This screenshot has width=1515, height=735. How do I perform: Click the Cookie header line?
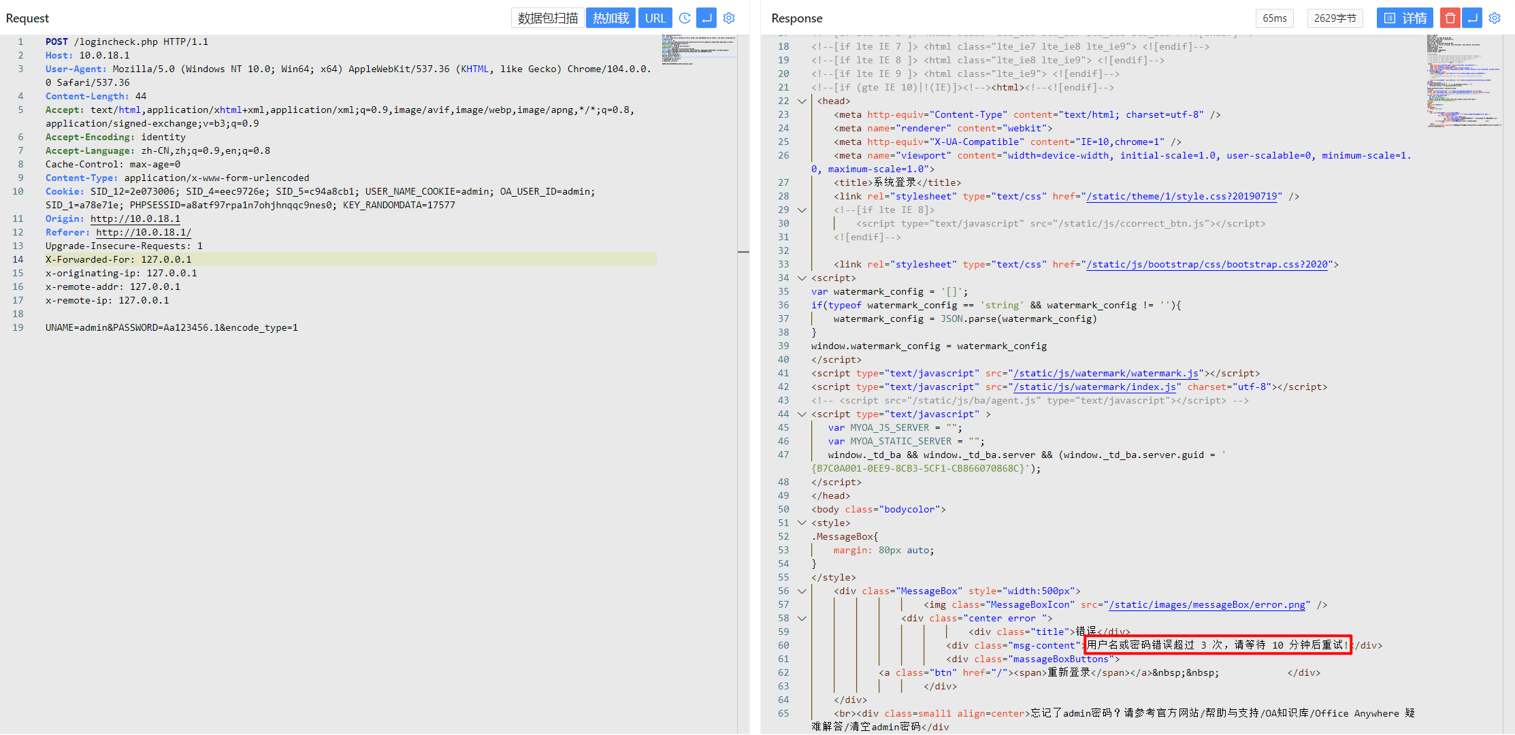pyautogui.click(x=320, y=198)
